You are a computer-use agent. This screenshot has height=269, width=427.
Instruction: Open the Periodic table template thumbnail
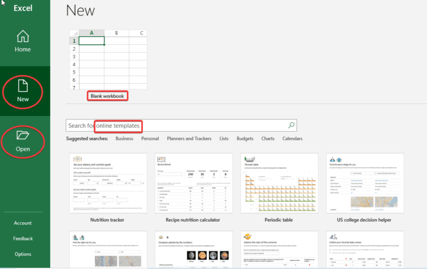tap(280, 183)
